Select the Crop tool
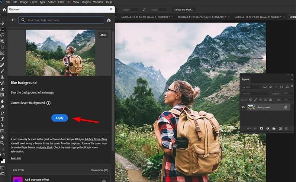Screen dimensions: 296x182 [3, 47]
